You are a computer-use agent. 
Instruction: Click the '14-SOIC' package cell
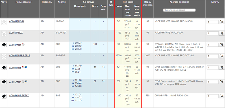click(x=60, y=21)
